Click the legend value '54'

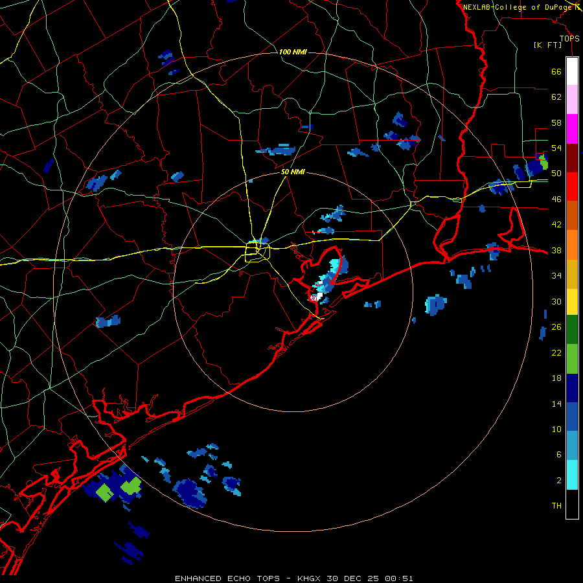556,148
